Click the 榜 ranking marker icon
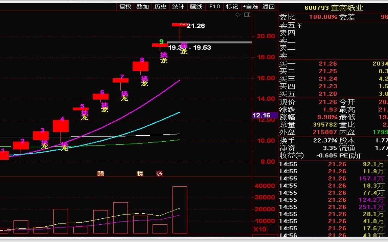 [x=140, y=173]
